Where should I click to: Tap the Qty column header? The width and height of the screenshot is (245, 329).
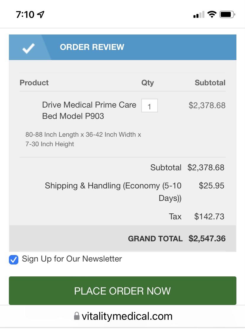click(x=147, y=83)
